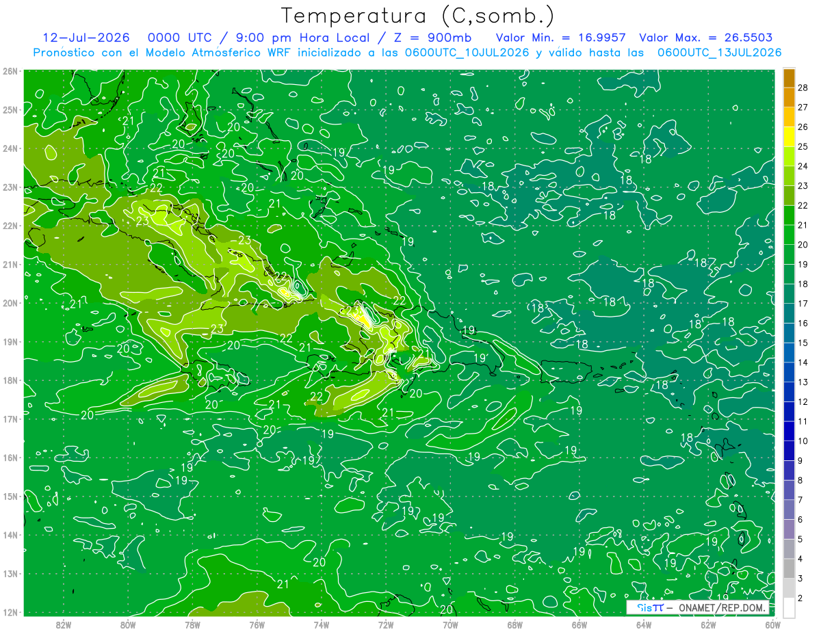Click the '16N' latitude axis label

(x=10, y=458)
